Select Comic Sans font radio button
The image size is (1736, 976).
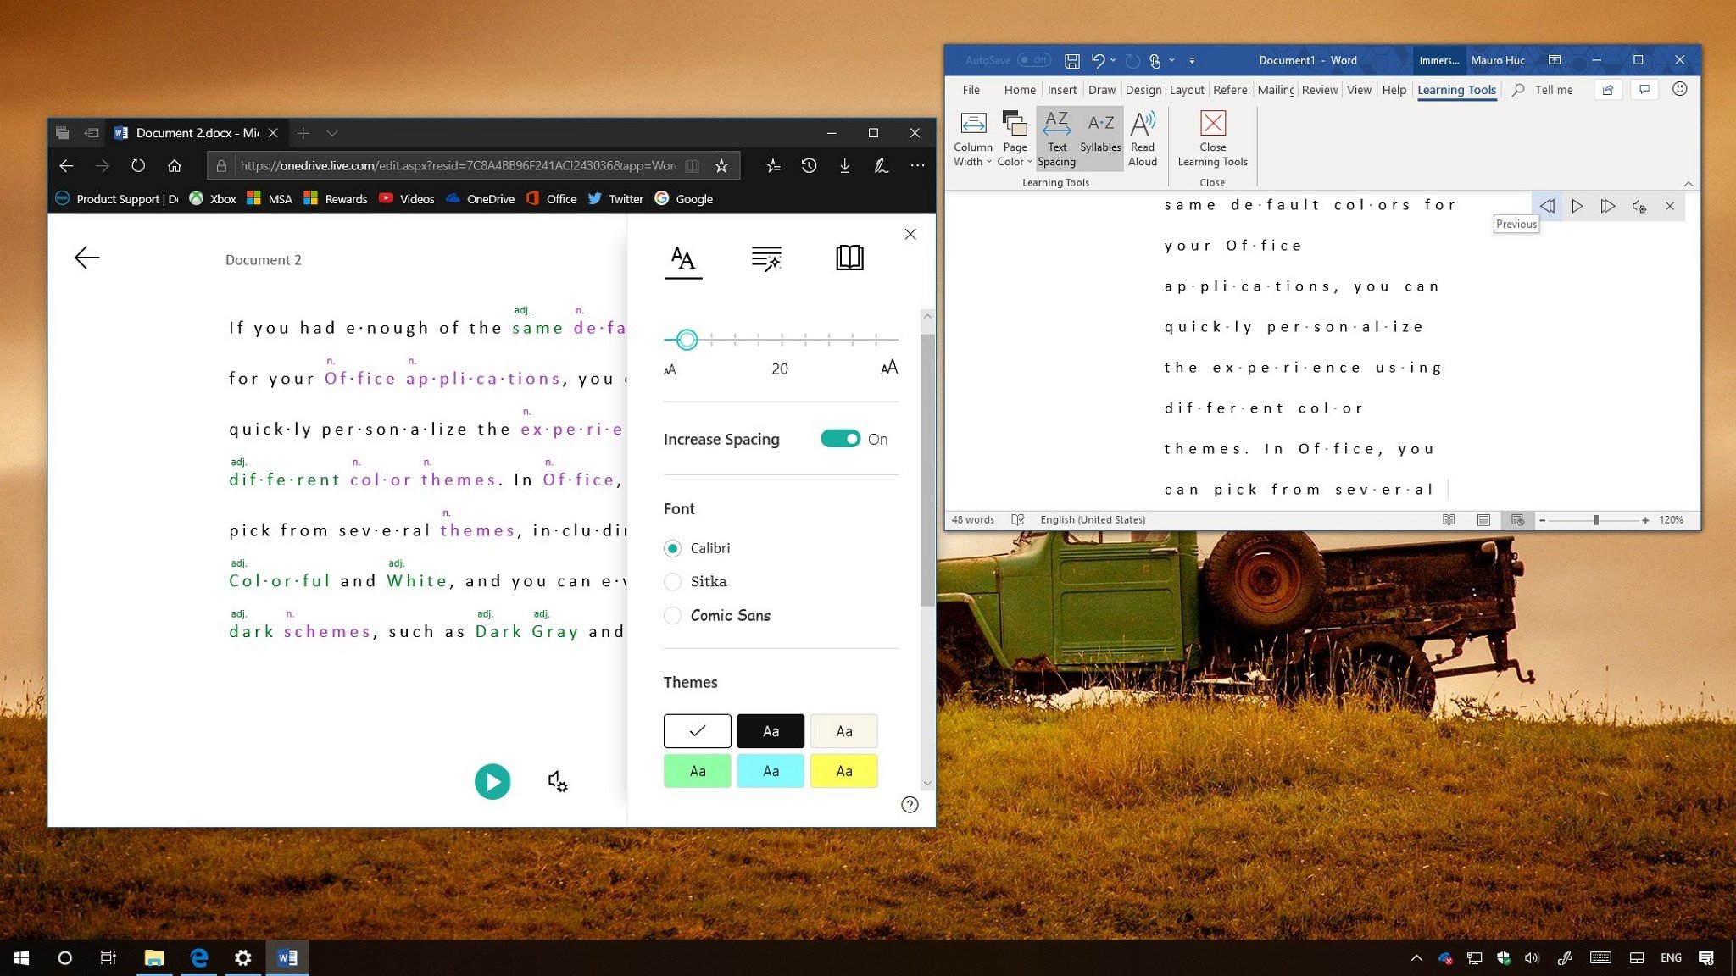click(x=672, y=615)
